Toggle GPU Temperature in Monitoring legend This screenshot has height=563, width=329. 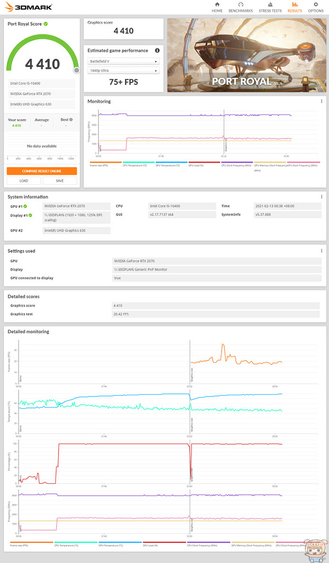pyautogui.click(x=172, y=164)
